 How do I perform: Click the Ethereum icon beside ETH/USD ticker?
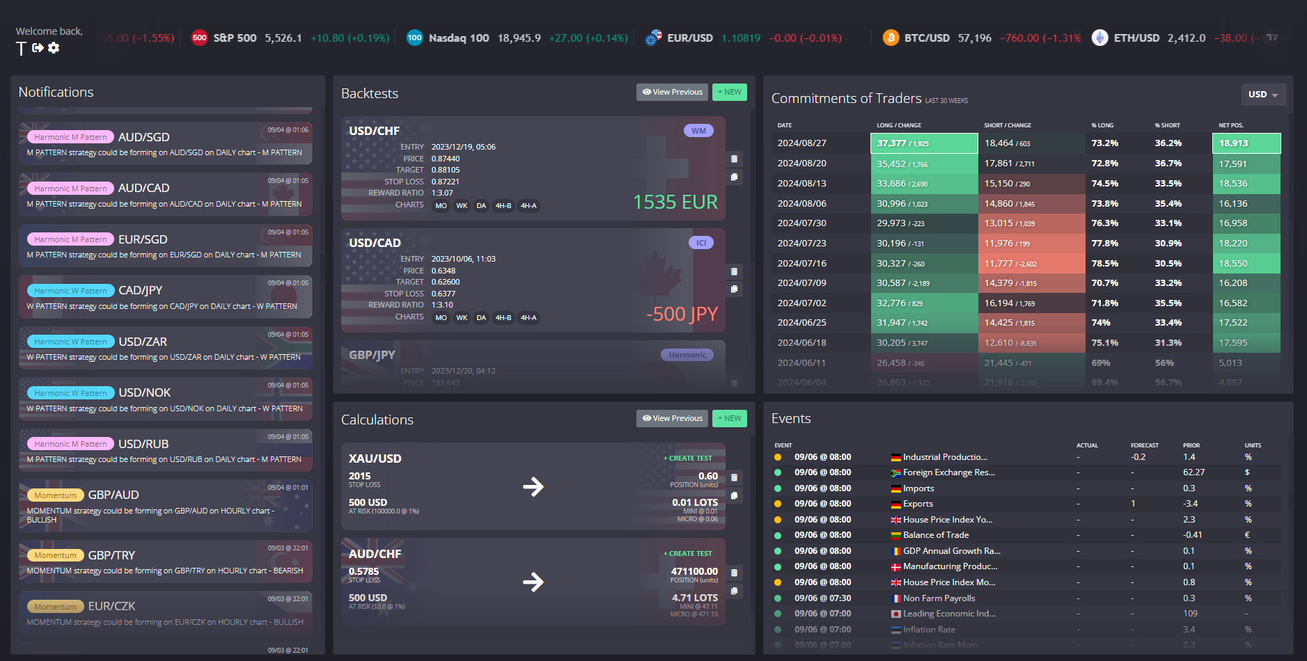pos(1100,38)
